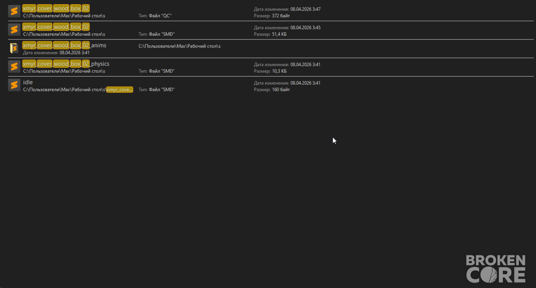This screenshot has height=288, width=536.
Task: Select the idle file name
Action: click(28, 82)
